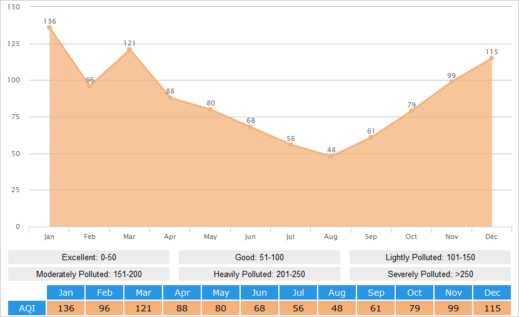Click the orange '79' cell in the AQI table row

(415, 308)
